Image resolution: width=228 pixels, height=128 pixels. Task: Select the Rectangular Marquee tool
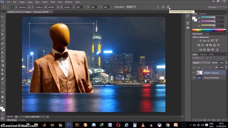(2, 21)
